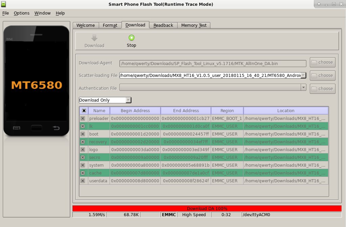Sort by the Name column header
The height and width of the screenshot is (227, 346).
pyautogui.click(x=99, y=111)
